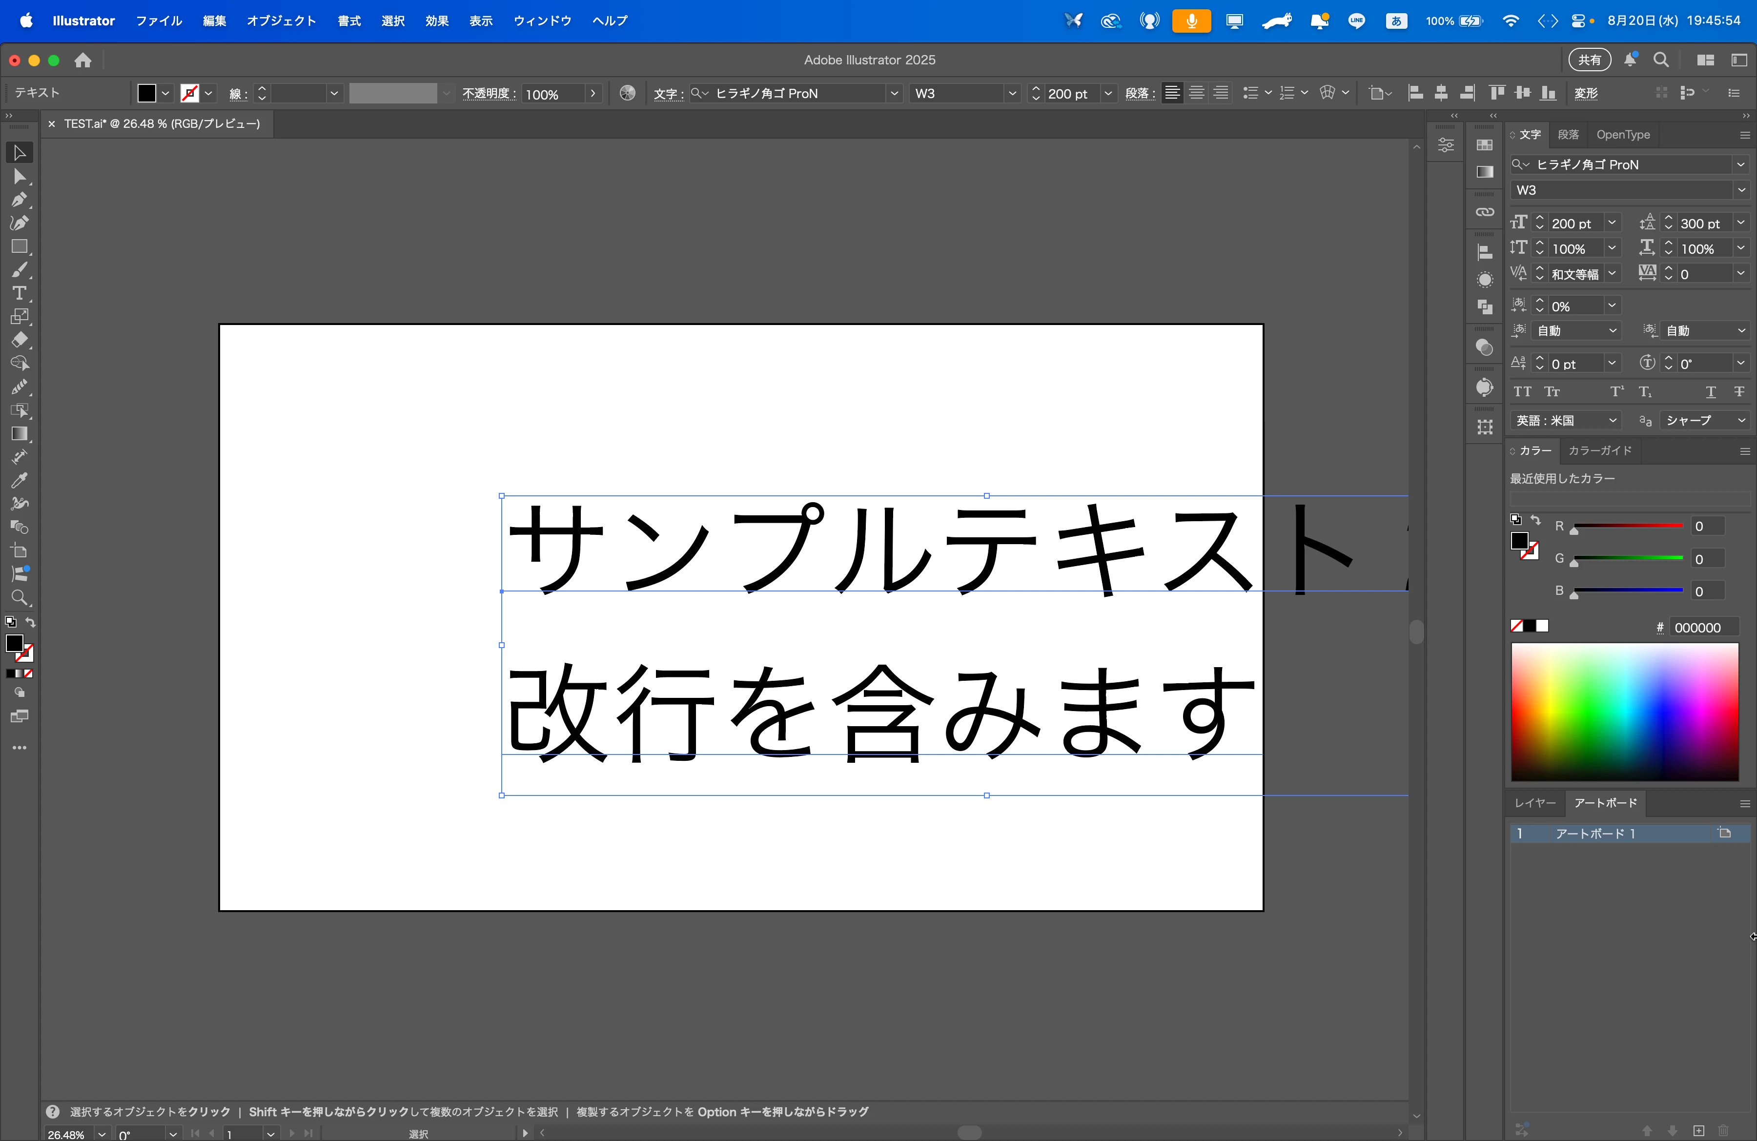Select the Type tool
Screen dimensions: 1757x1141
pyautogui.click(x=19, y=293)
